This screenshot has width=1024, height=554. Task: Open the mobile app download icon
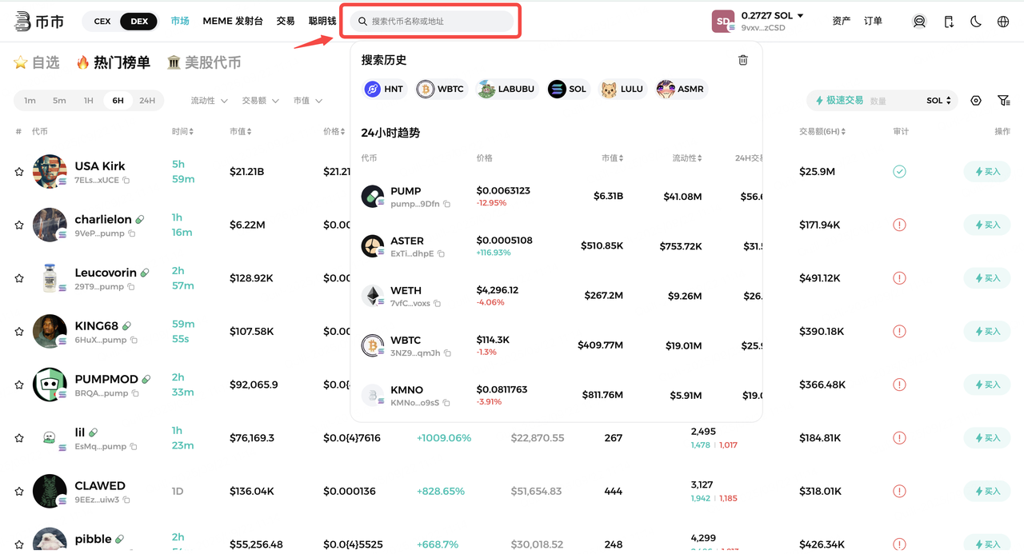949,22
